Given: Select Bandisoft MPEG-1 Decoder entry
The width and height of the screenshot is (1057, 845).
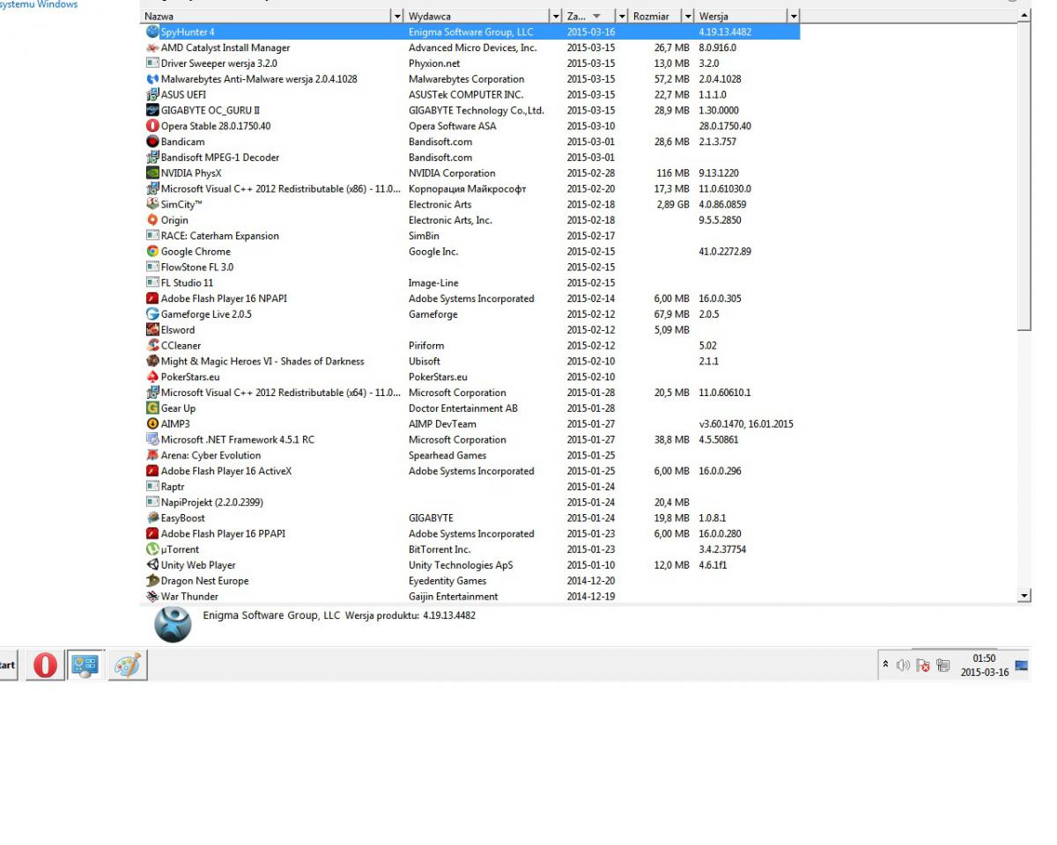Looking at the screenshot, I should [x=471, y=158].
